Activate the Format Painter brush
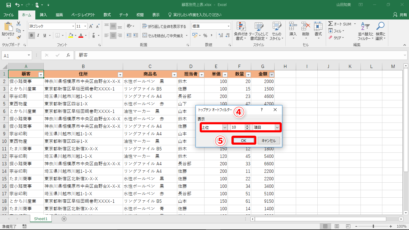This screenshot has height=230, width=409. (x=19, y=37)
